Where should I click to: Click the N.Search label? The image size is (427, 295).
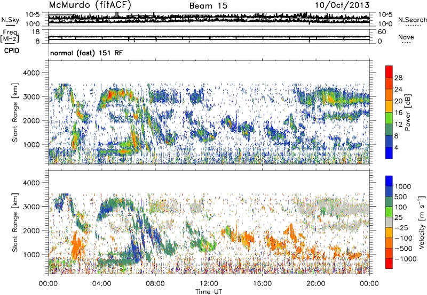click(412, 20)
